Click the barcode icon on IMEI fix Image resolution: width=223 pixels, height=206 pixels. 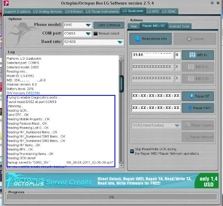192,55
